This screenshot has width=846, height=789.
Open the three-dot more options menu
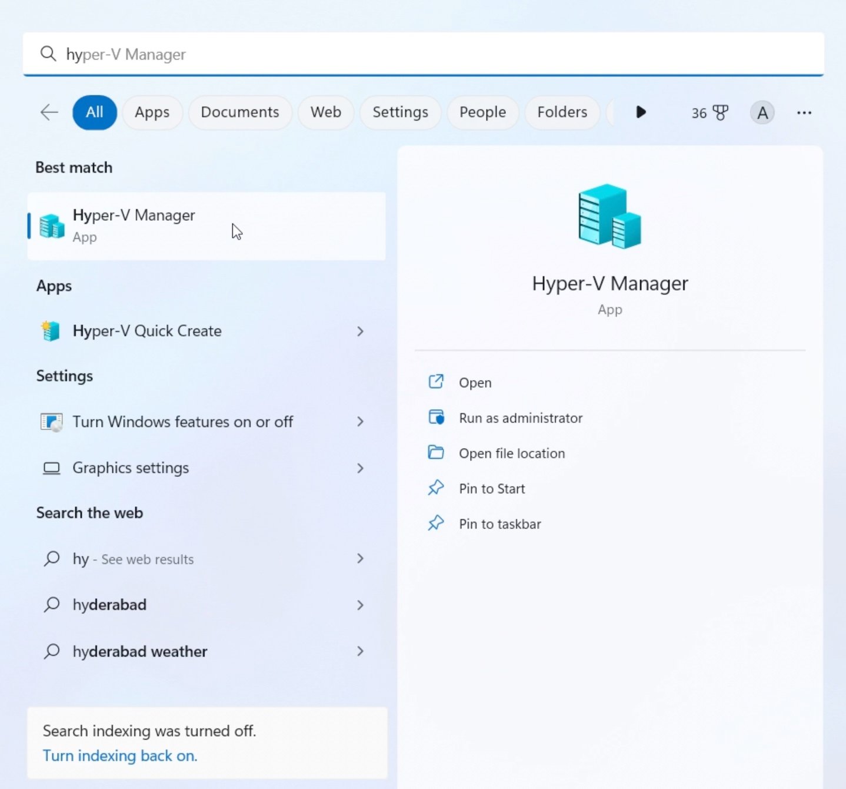coord(804,112)
